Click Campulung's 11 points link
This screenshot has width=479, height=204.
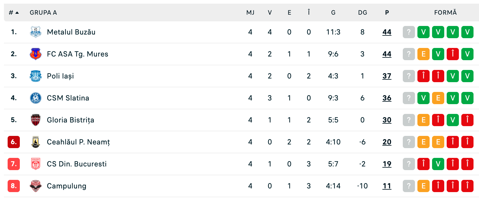387,186
